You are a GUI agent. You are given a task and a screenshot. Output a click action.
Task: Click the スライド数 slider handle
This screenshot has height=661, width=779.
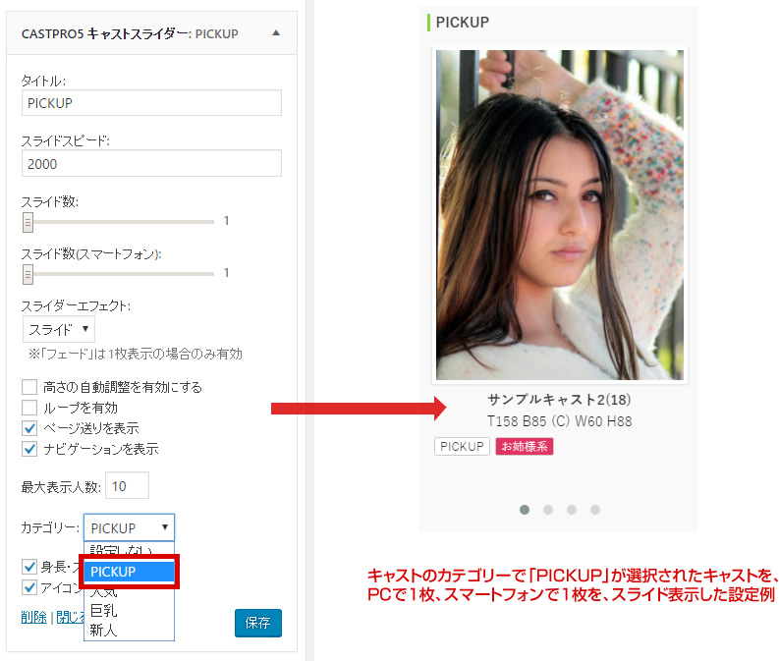point(28,223)
